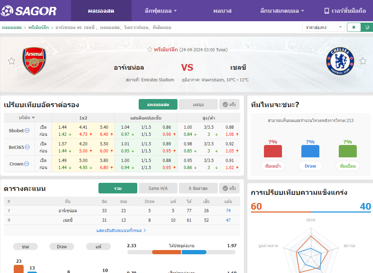Screen dimensions: 373x273
Task: Select the corner odds tab
Action: (198, 104)
